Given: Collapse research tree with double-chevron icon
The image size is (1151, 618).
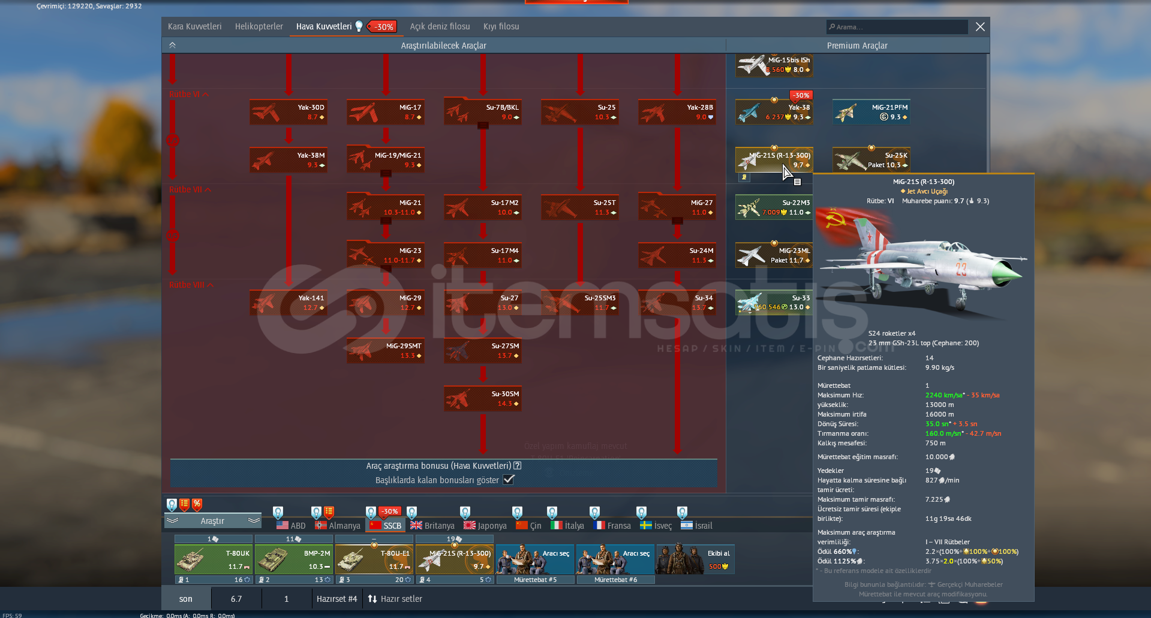Looking at the screenshot, I should click(172, 45).
